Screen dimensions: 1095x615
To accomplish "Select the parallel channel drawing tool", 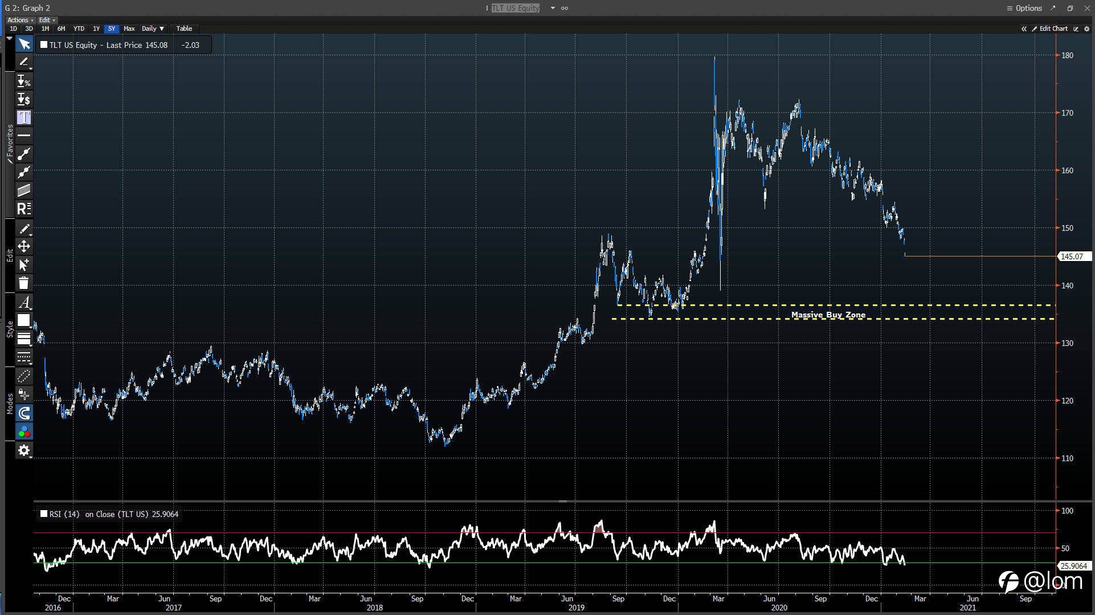I will [x=24, y=190].
